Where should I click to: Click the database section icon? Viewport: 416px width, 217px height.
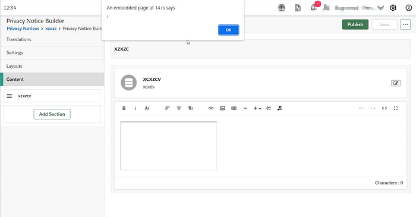pos(129,83)
